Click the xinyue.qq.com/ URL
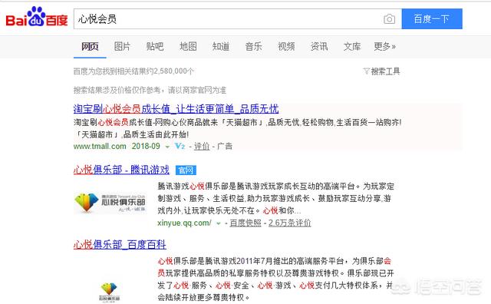This screenshot has height=304, width=491. [x=184, y=223]
